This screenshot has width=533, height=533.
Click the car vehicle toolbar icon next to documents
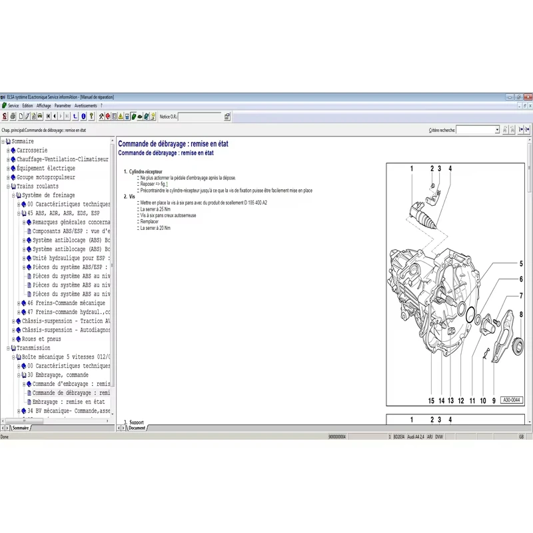pyautogui.click(x=40, y=117)
